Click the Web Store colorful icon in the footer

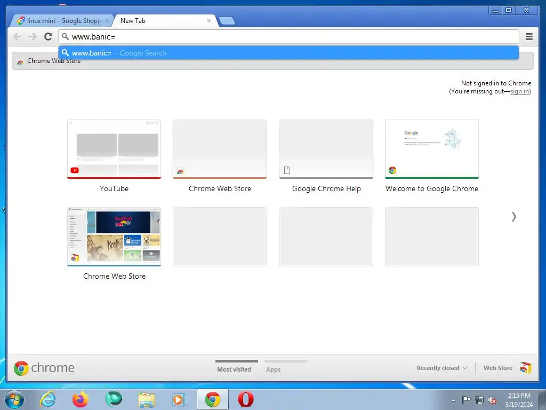point(526,367)
